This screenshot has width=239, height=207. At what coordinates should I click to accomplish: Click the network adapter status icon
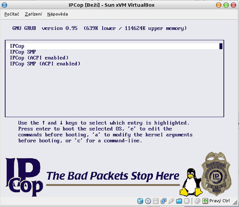pos(163,201)
